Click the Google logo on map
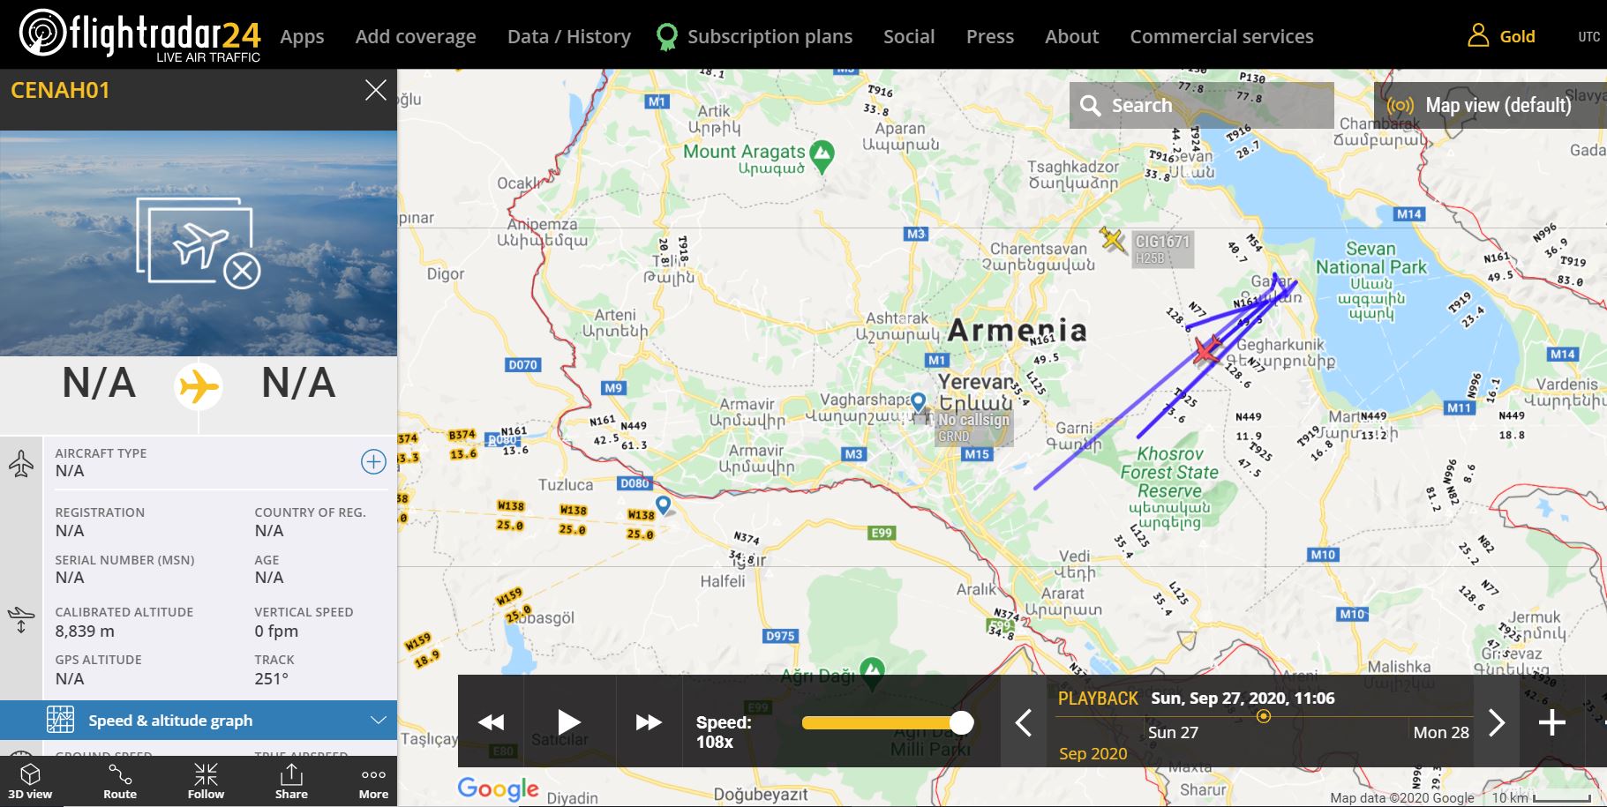The height and width of the screenshot is (807, 1607). pos(498,788)
